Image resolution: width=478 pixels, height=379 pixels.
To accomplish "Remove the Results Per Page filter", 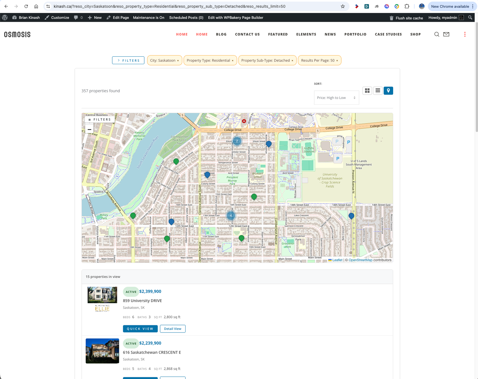I will 337,61.
